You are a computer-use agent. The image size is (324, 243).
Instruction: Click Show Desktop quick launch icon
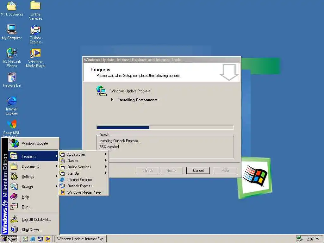pyautogui.click(x=25, y=239)
